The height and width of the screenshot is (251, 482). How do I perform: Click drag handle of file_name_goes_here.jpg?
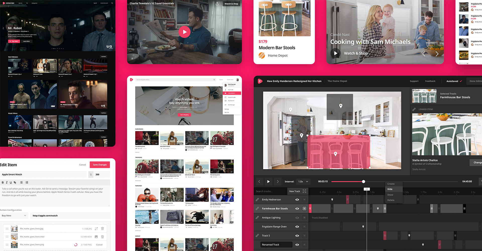click(7, 229)
